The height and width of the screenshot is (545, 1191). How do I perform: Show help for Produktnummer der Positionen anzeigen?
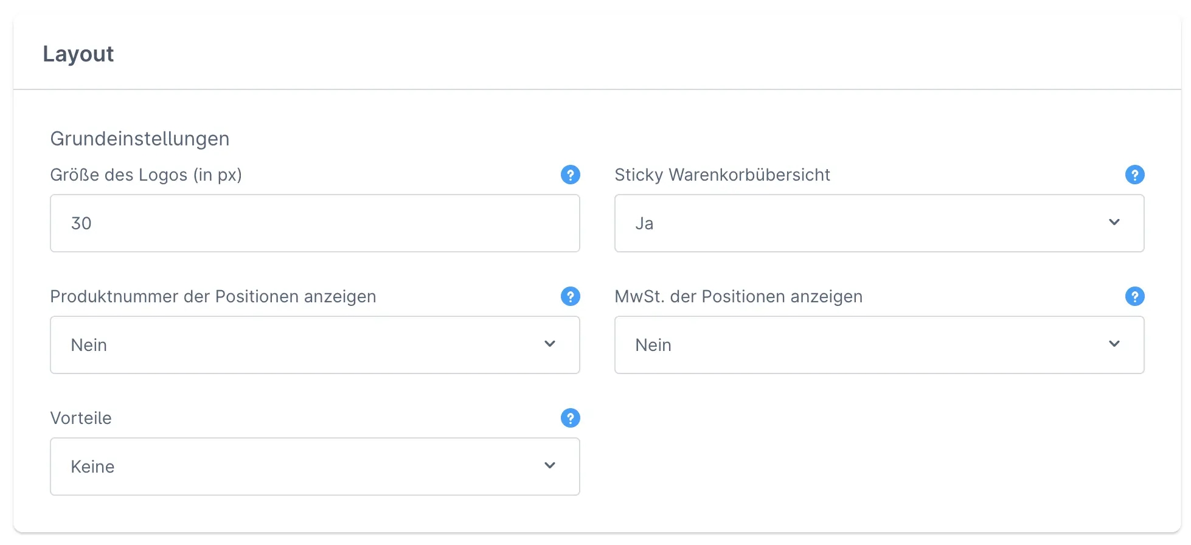point(570,297)
